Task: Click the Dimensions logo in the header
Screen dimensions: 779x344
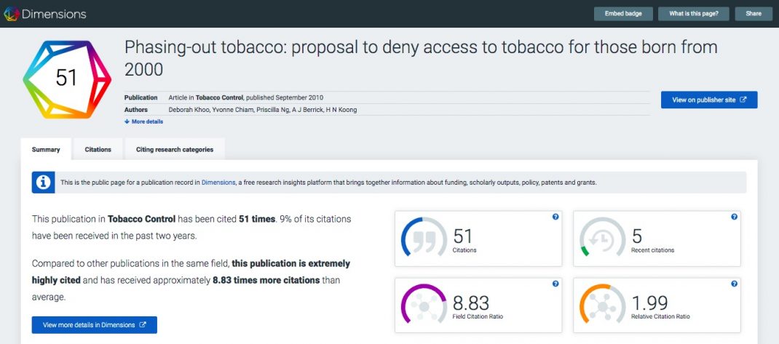Action: [44, 14]
